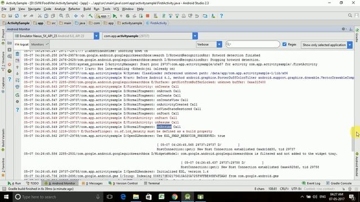Run the app with green play button
This screenshot has height=202, width=360.
(x=115, y=16)
